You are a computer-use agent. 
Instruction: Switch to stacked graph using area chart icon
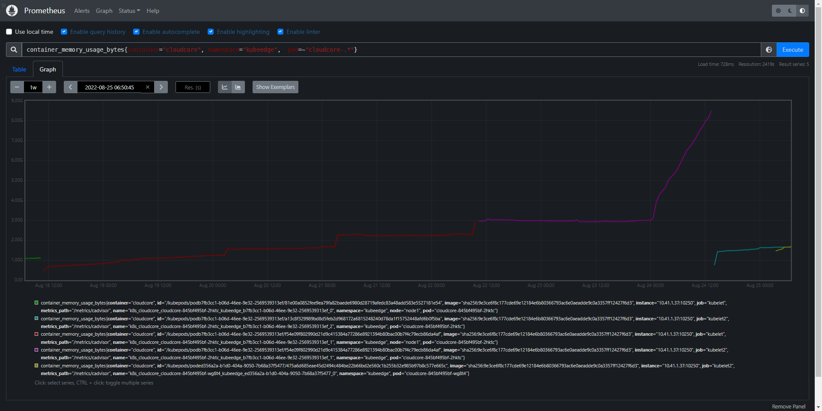coord(238,87)
